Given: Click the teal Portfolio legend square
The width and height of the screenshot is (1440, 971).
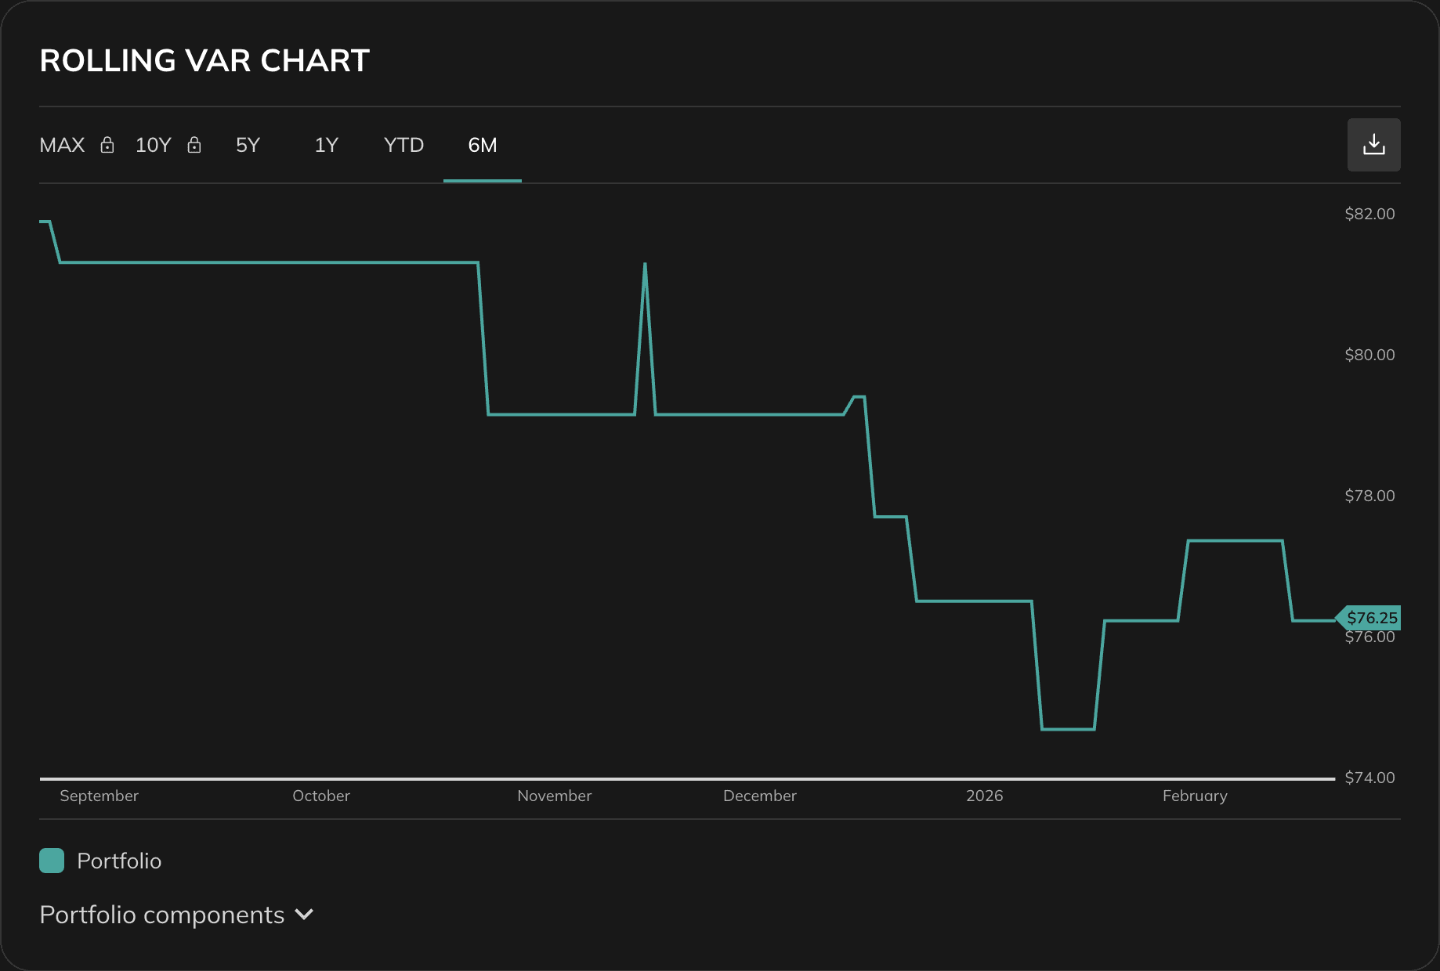Looking at the screenshot, I should click(x=51, y=860).
